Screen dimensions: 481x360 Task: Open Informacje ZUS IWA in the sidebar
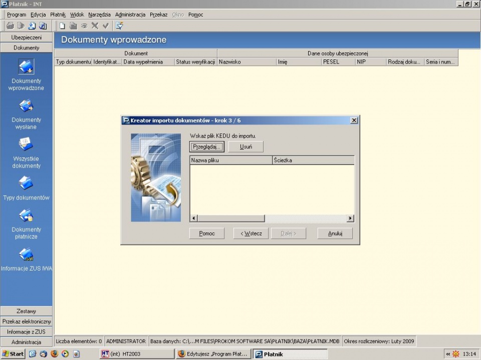pyautogui.click(x=26, y=260)
